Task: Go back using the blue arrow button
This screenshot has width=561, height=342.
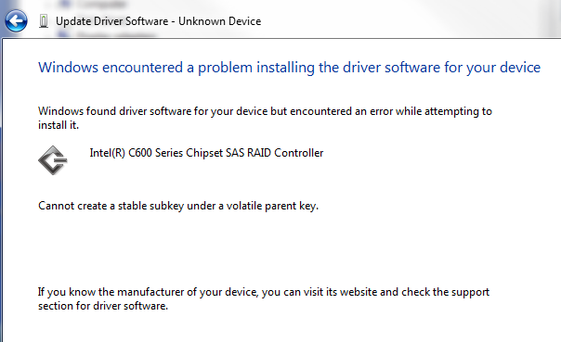Action: pyautogui.click(x=16, y=20)
